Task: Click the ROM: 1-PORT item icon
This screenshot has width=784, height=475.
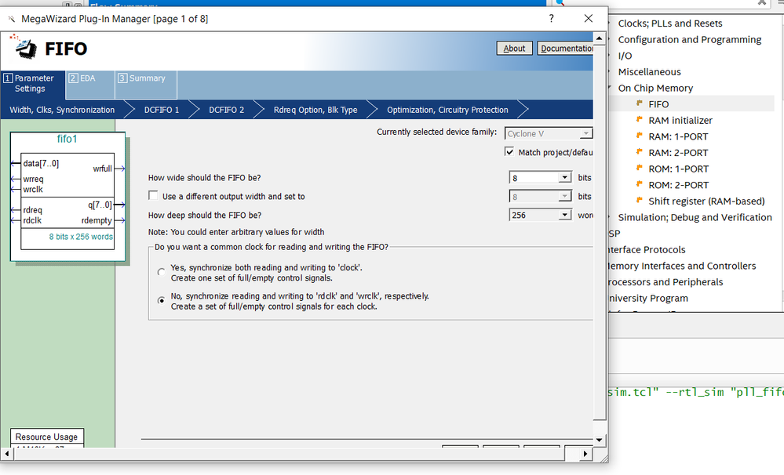Action: [x=639, y=167]
